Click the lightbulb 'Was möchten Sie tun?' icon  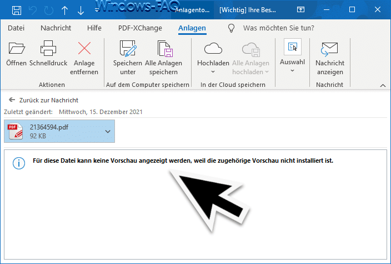click(232, 28)
